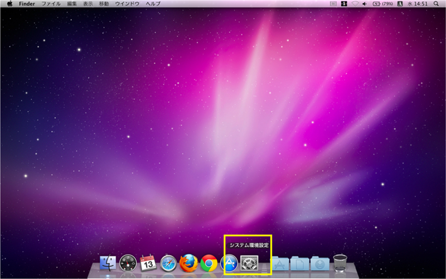Screen dimensions: 446x279
Task: Launch Dashboard from the Dock
Action: coord(128,262)
